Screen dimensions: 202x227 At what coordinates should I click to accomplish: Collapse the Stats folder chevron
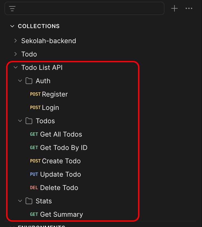point(20,201)
